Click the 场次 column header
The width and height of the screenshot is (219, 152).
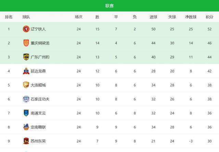(x=79, y=17)
